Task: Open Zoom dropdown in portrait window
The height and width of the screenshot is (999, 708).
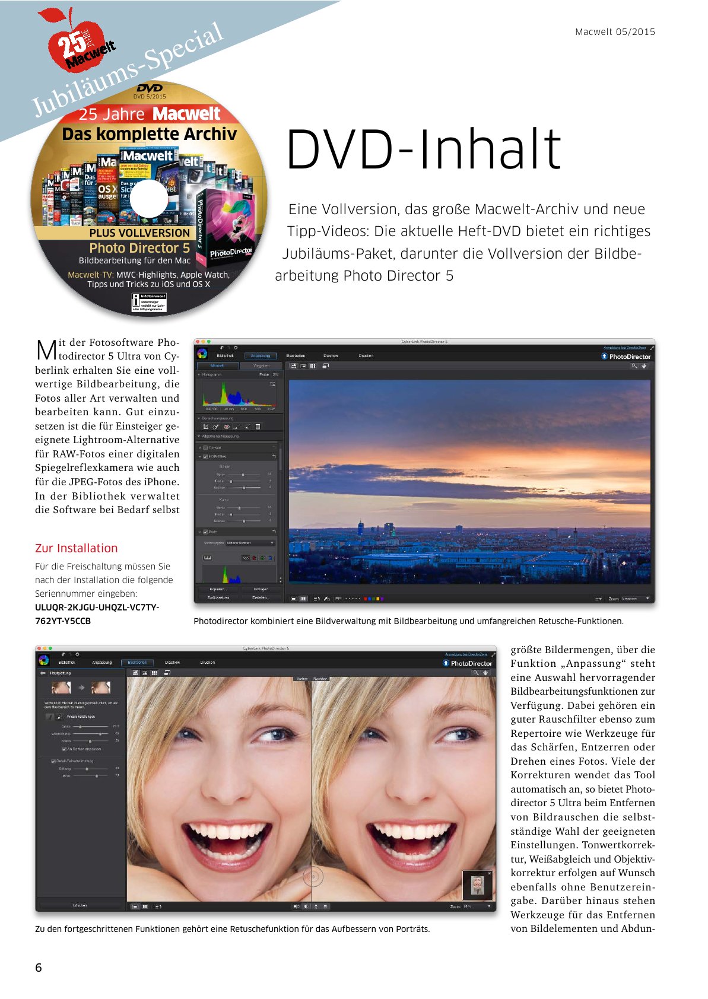Action: click(x=477, y=906)
